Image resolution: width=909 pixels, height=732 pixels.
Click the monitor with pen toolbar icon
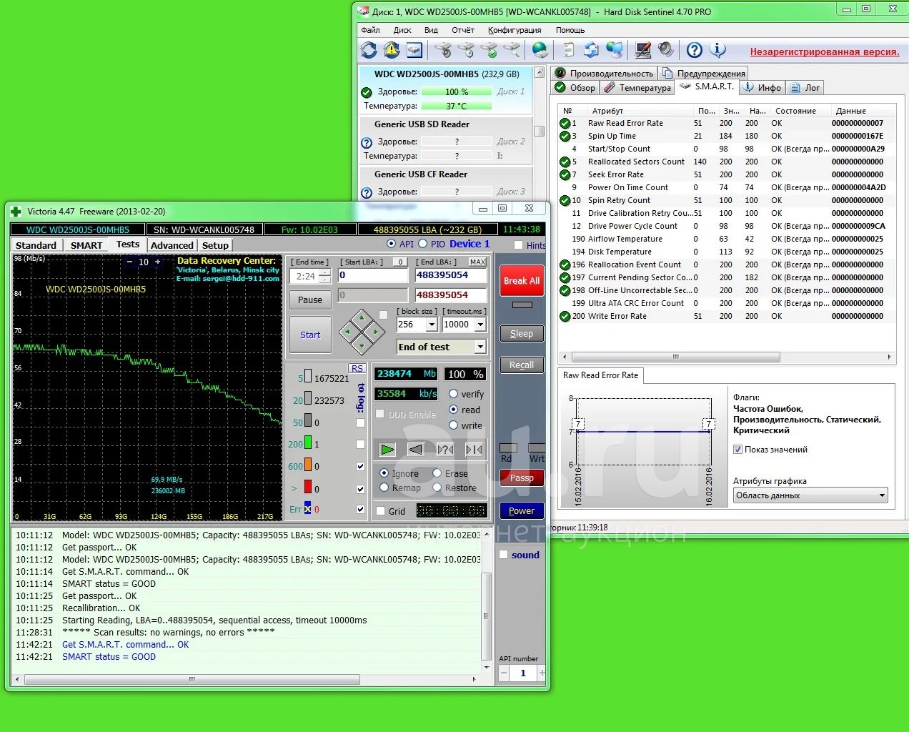tap(643, 50)
